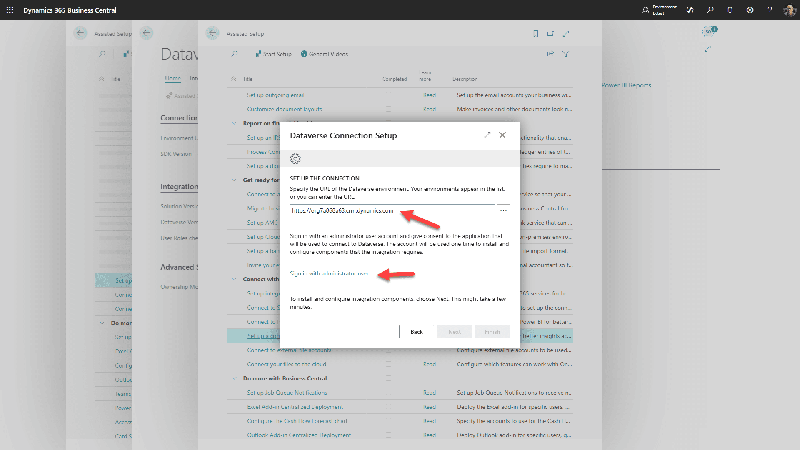Viewport: 800px width, 450px height.
Task: Open Business Central settings gear
Action: pyautogui.click(x=750, y=10)
